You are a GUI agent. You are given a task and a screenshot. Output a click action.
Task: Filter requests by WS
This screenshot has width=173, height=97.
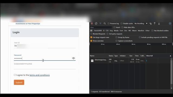click(130, 30)
